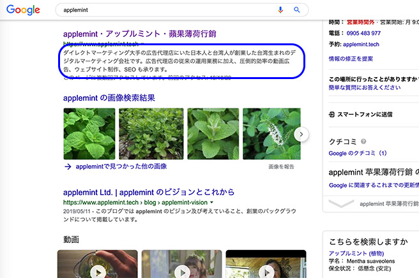This screenshot has height=278, width=419.
Task: Start voice search with microphone icon
Action: click(x=280, y=10)
